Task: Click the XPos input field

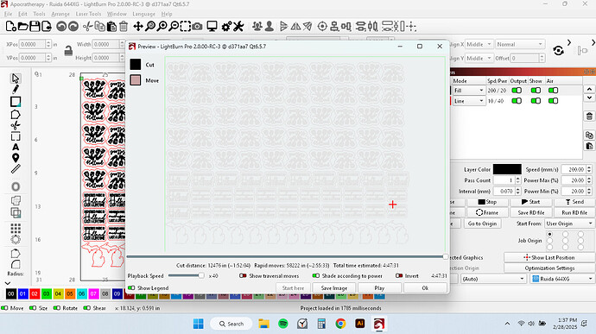Action: 32,45
